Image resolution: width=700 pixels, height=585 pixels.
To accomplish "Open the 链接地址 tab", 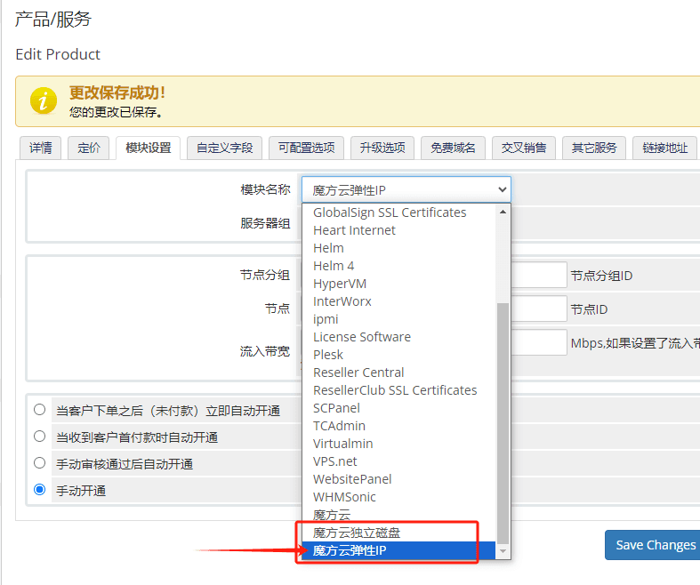I will coord(664,148).
